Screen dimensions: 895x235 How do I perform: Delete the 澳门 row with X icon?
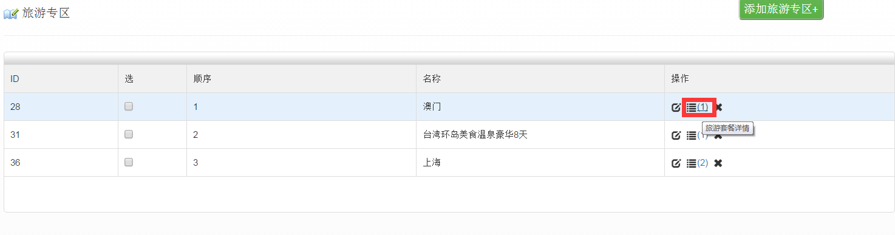click(718, 107)
